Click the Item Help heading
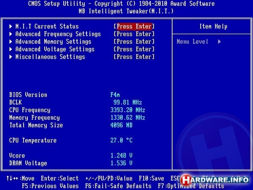This screenshot has width=253, height=190. [213, 26]
